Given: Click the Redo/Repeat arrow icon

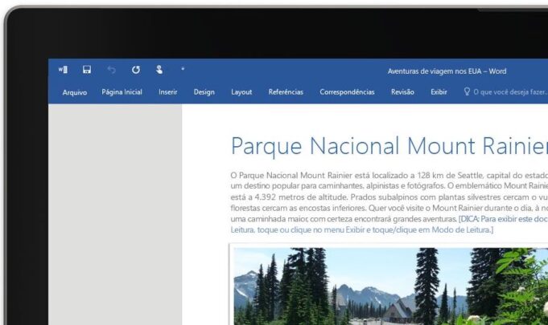Looking at the screenshot, I should coord(135,70).
